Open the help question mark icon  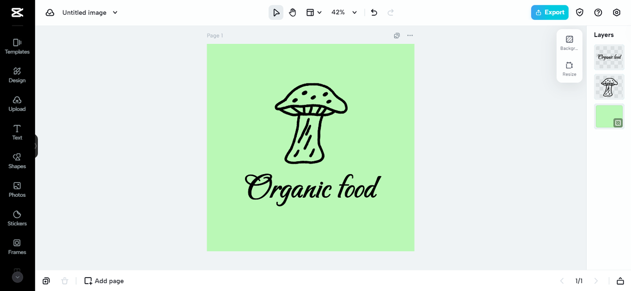click(598, 12)
